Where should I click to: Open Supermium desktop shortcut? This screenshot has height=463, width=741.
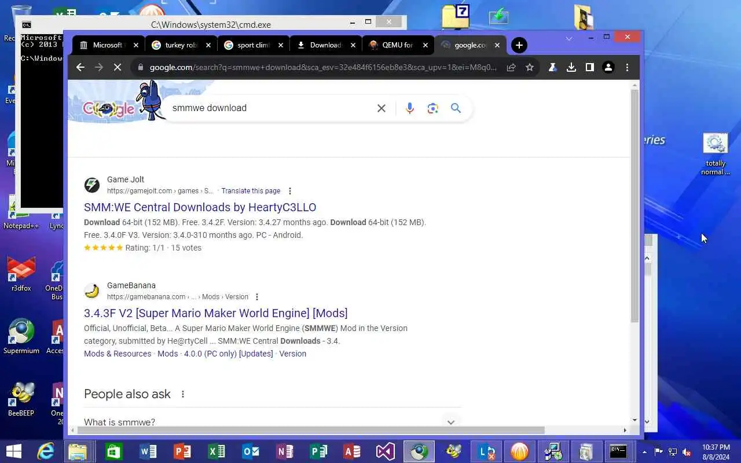(x=21, y=336)
